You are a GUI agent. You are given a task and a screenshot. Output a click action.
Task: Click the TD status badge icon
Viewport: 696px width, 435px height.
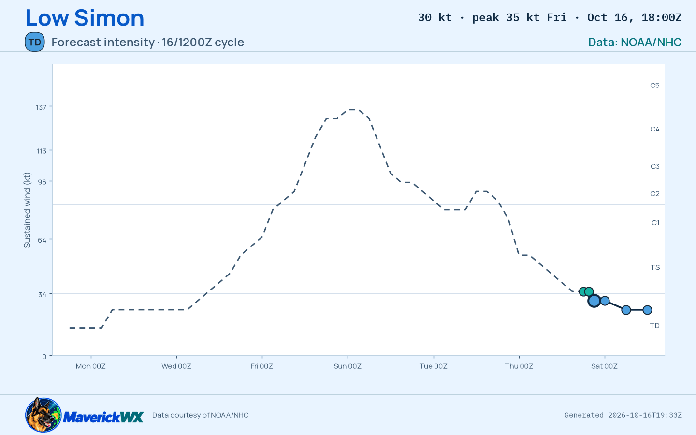[35, 42]
